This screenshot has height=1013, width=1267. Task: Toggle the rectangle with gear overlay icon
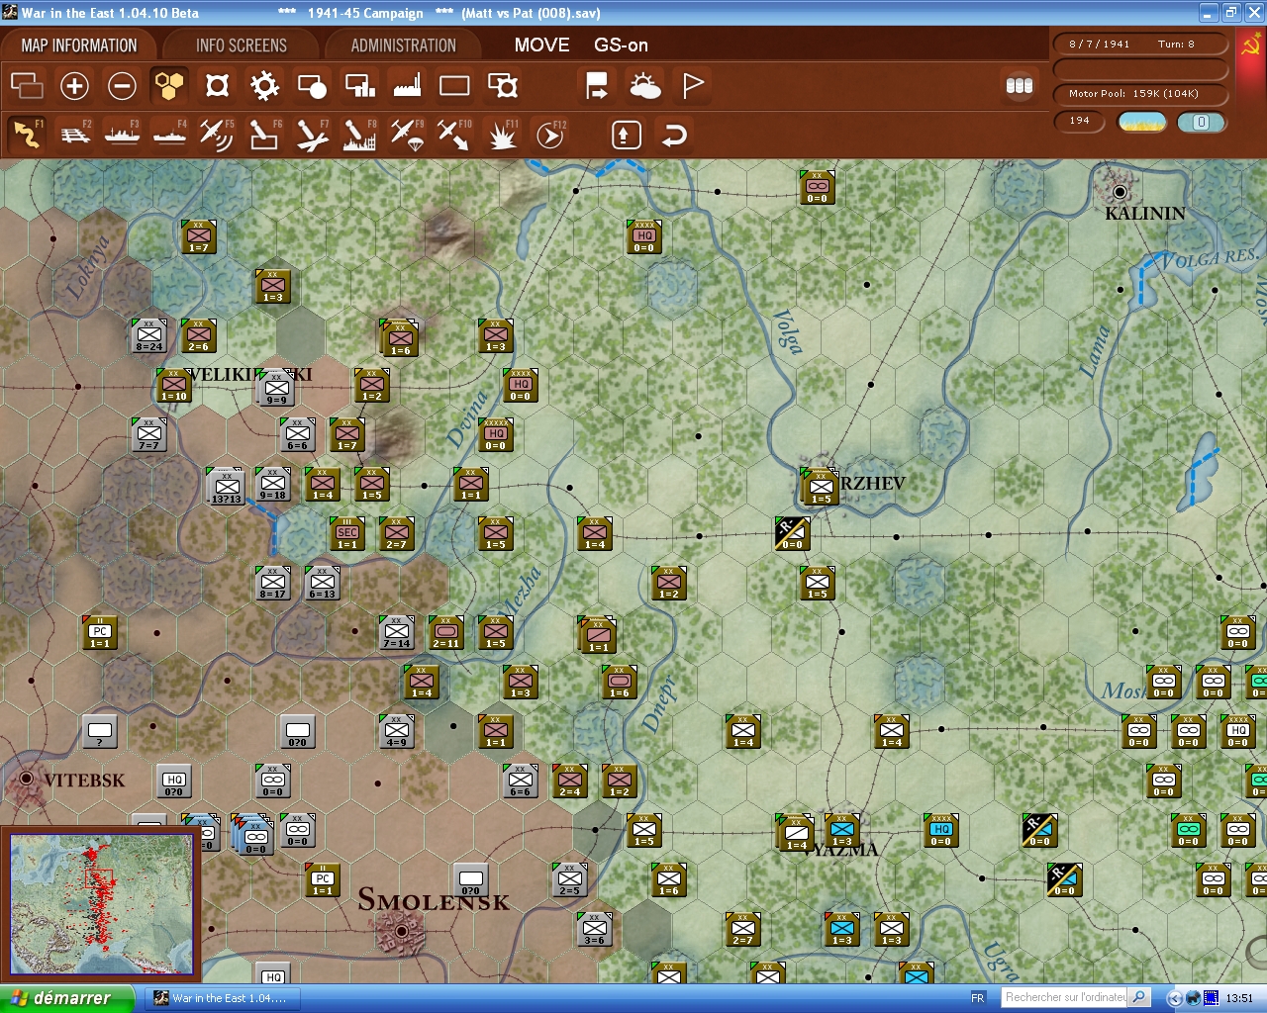(x=503, y=86)
